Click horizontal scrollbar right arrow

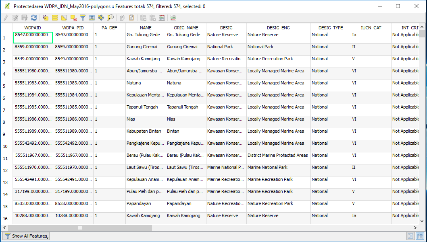tap(415, 228)
